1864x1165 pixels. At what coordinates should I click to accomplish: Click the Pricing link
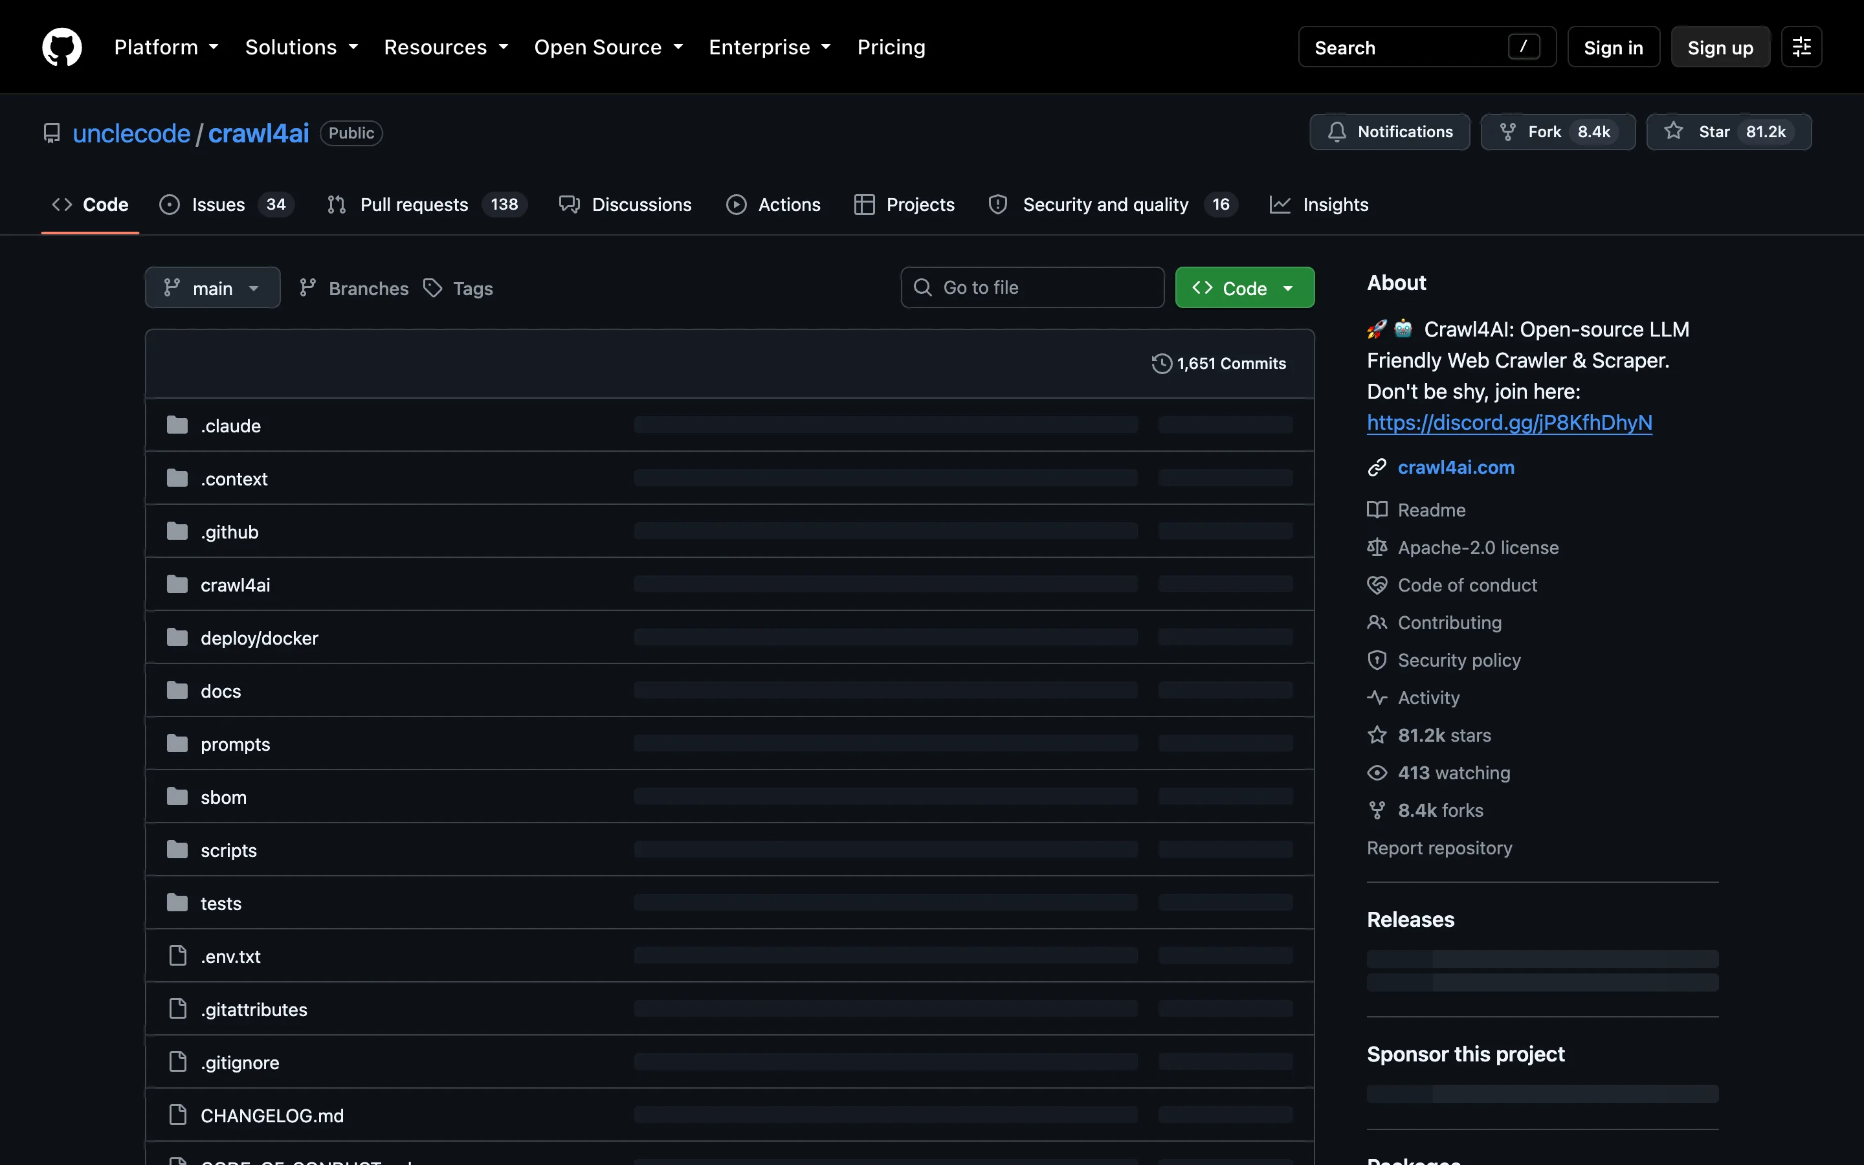coord(891,47)
